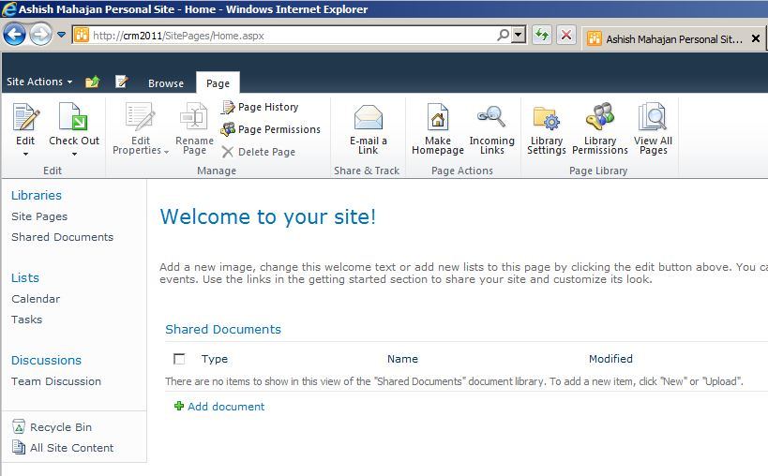Click the Make Homepage icon

[437, 117]
